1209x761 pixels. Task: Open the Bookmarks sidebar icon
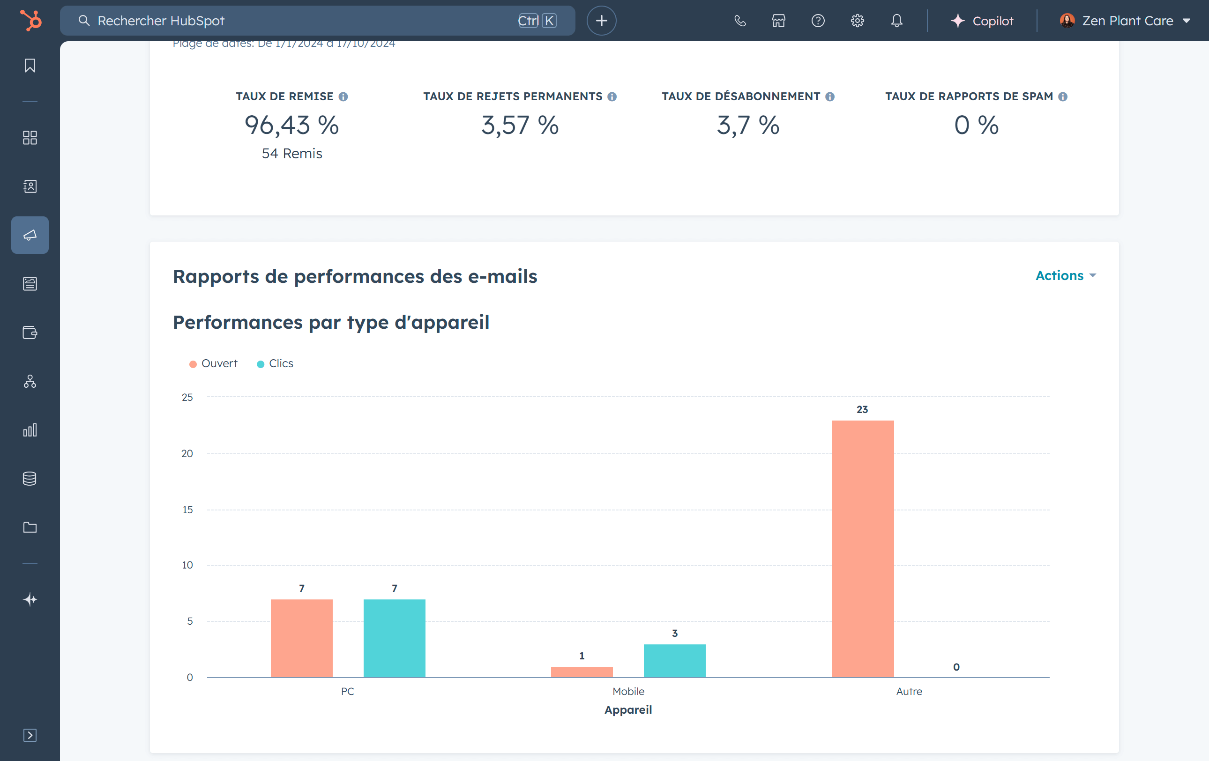(30, 66)
